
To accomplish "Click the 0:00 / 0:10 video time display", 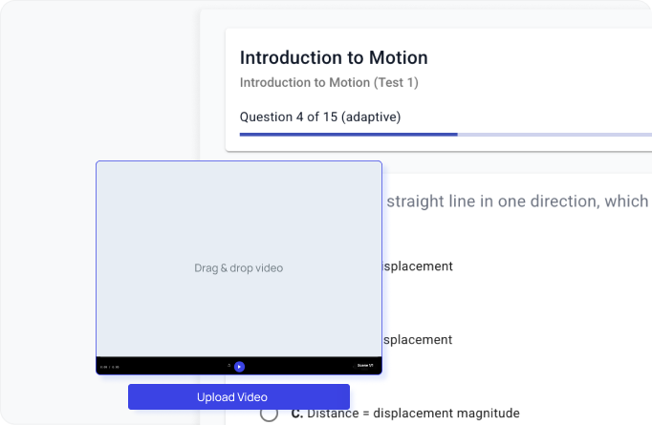I will 109,366.
